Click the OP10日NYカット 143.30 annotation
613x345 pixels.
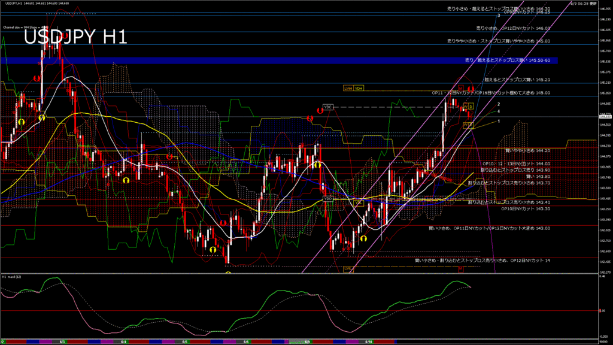(526, 209)
